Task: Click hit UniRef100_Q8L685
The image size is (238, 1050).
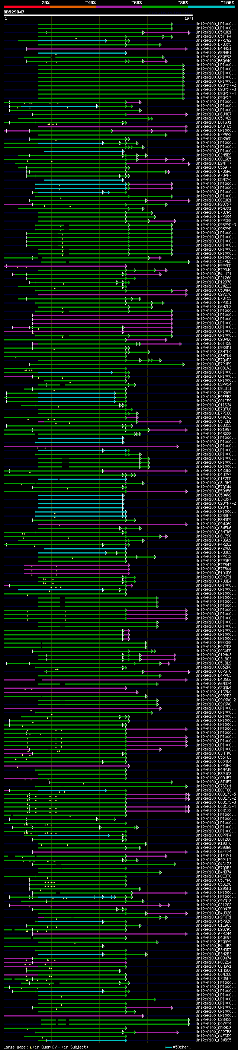Action: click(213, 159)
